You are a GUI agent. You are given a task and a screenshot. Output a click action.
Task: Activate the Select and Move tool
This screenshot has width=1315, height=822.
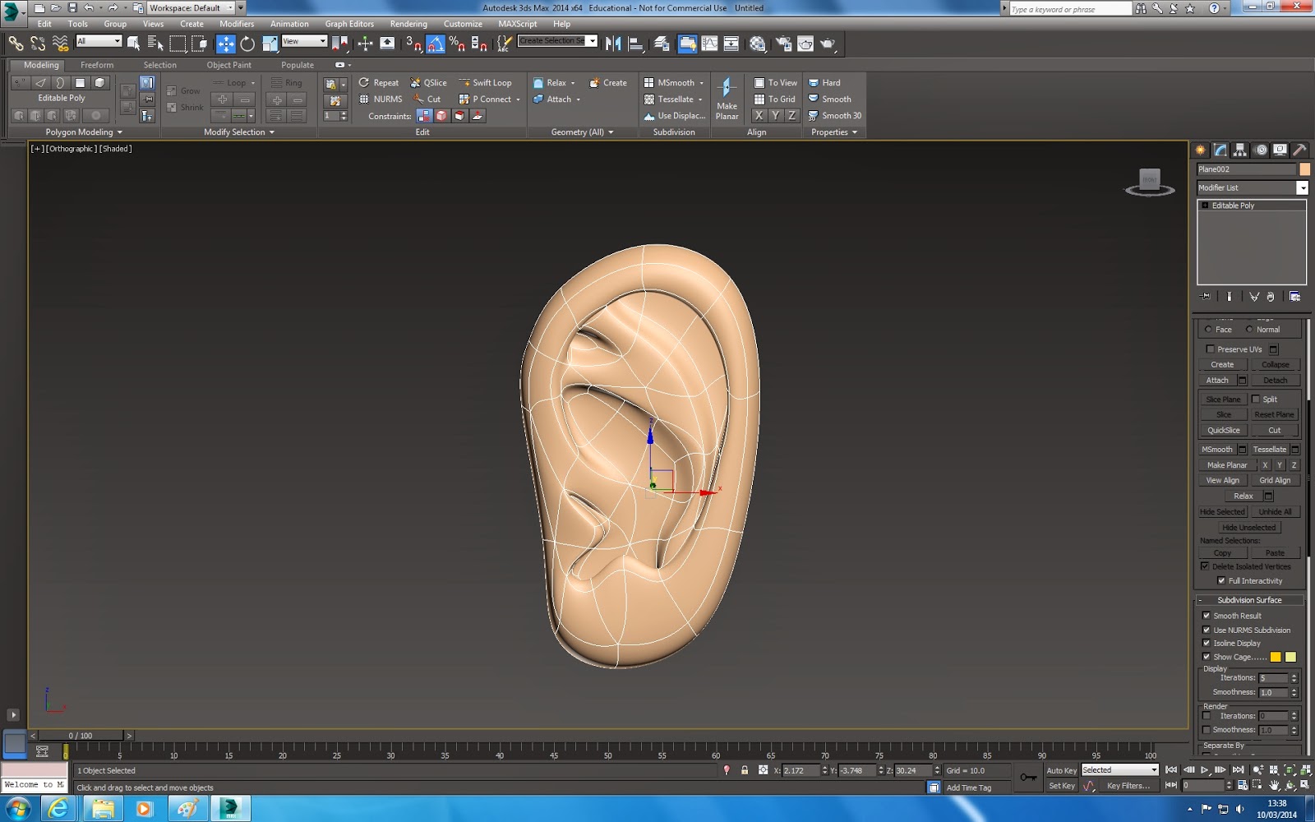(x=225, y=44)
